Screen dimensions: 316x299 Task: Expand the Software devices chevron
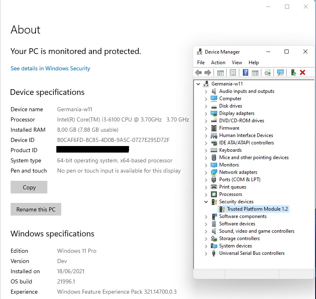coord(206,224)
